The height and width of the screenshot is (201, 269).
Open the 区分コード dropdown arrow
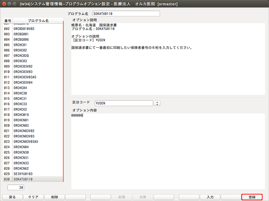pyautogui.click(x=157, y=103)
